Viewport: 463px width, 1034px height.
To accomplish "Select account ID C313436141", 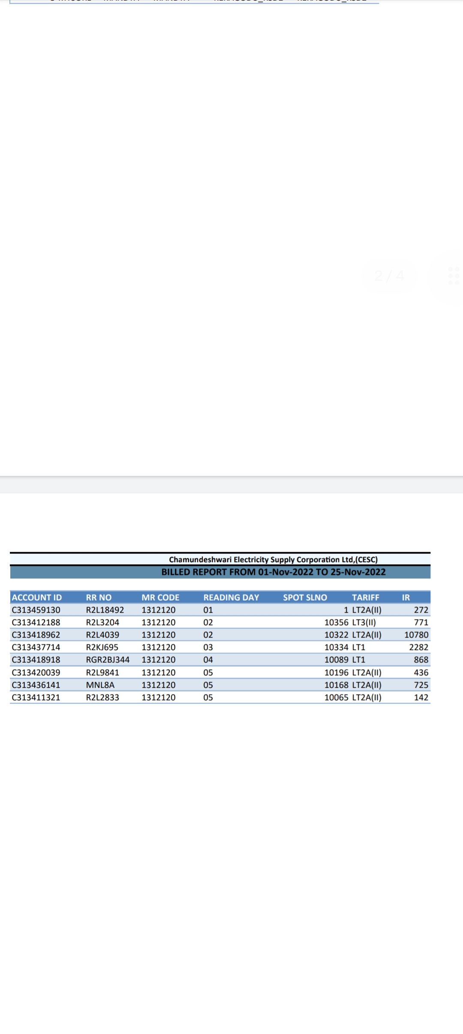I will (36, 685).
